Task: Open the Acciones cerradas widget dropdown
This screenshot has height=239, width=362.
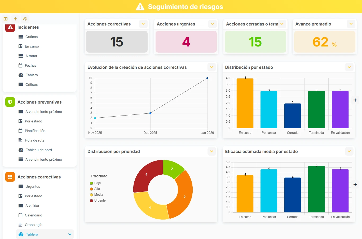Action: [282, 24]
